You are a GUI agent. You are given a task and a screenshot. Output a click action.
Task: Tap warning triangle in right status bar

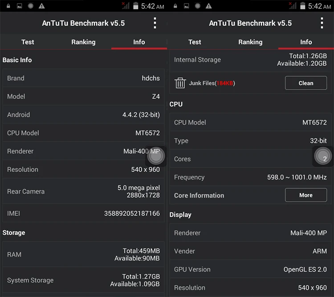tap(209, 6)
